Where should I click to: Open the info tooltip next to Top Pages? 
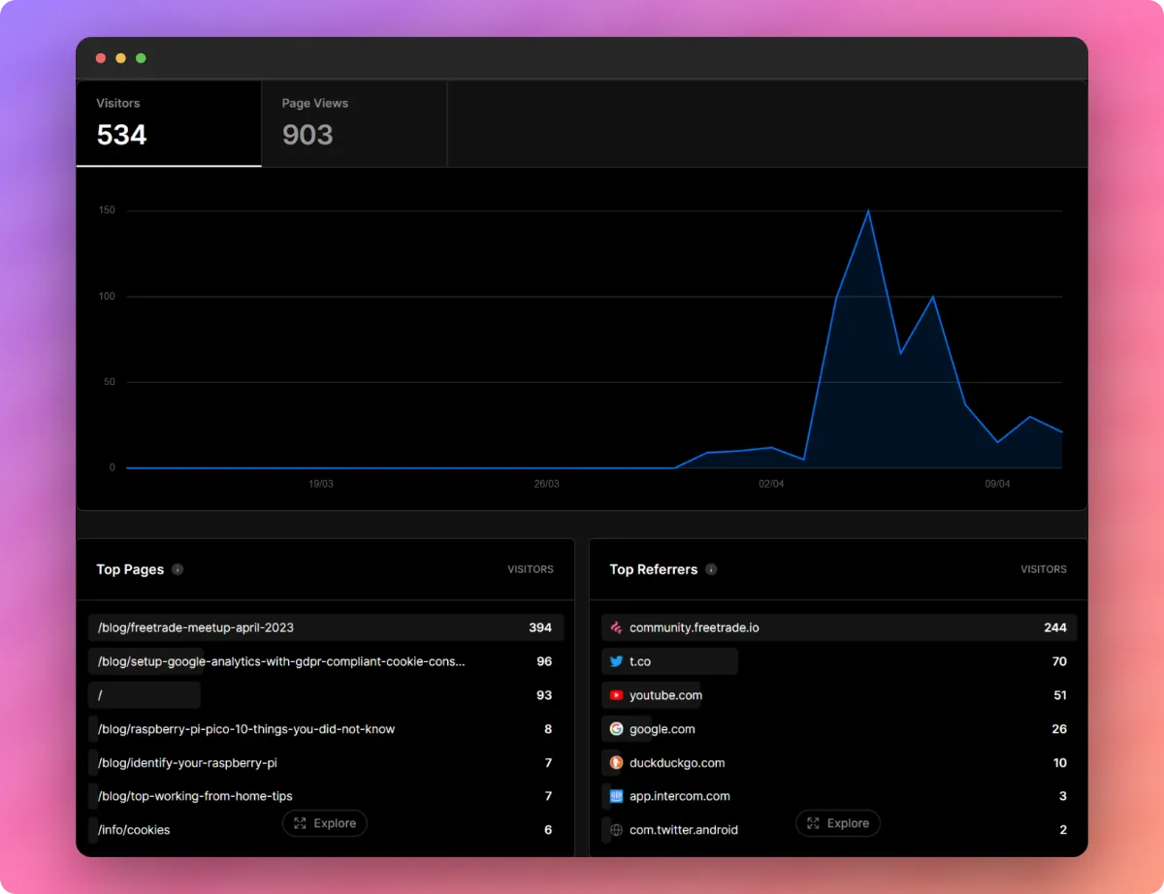(177, 569)
